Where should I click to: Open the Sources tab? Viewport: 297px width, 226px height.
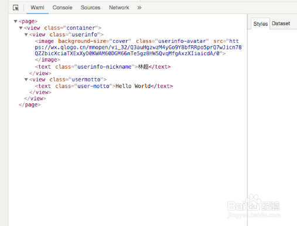pyautogui.click(x=90, y=8)
